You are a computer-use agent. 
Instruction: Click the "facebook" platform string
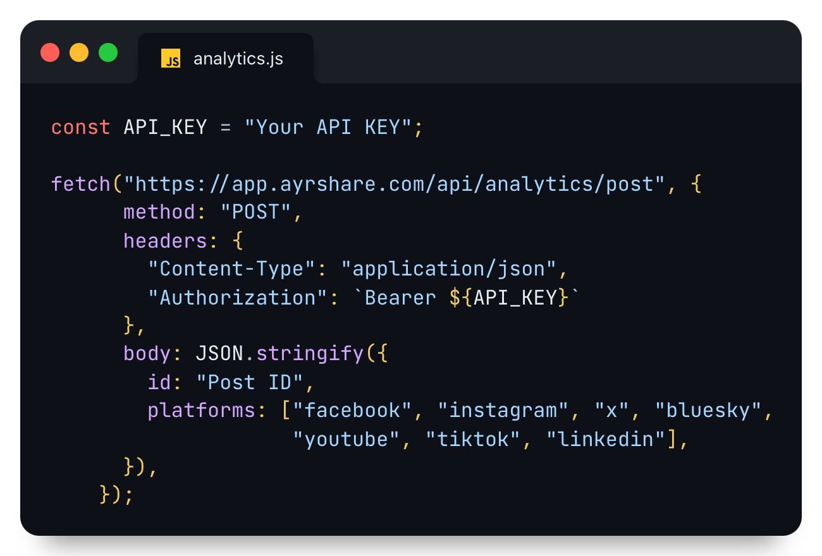pyautogui.click(x=352, y=411)
